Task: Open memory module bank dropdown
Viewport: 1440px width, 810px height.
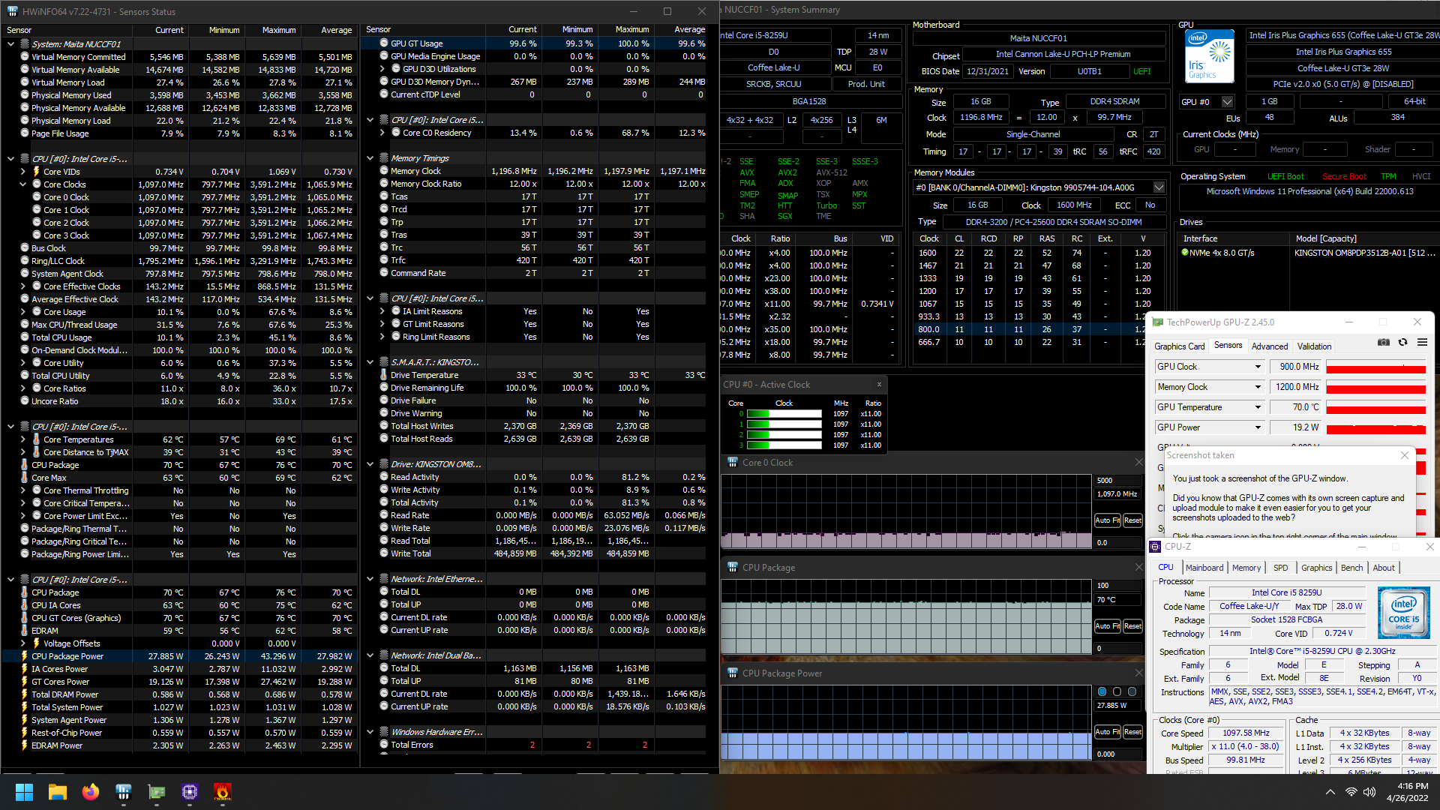Action: tap(1159, 187)
